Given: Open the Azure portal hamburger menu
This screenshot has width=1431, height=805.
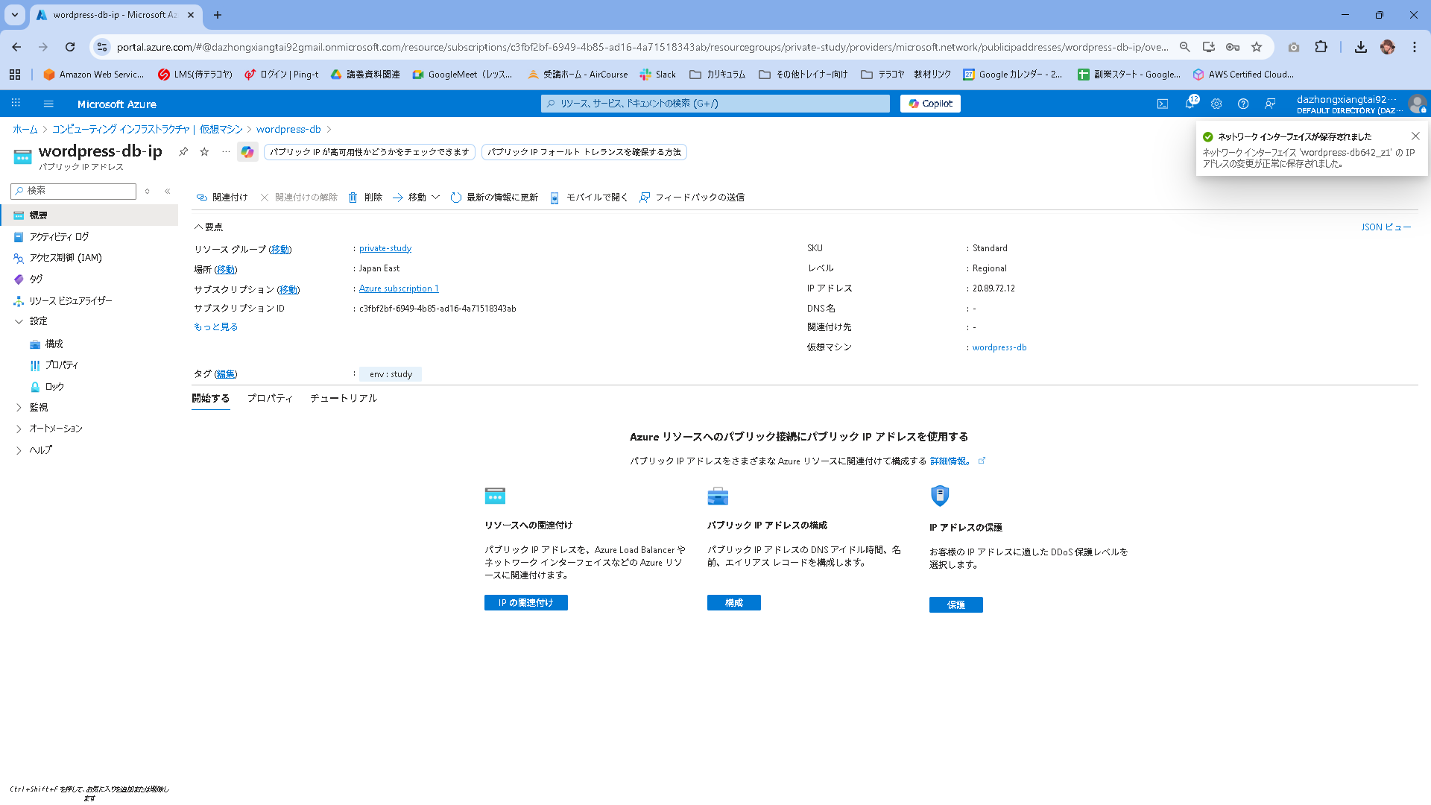Looking at the screenshot, I should [x=48, y=104].
